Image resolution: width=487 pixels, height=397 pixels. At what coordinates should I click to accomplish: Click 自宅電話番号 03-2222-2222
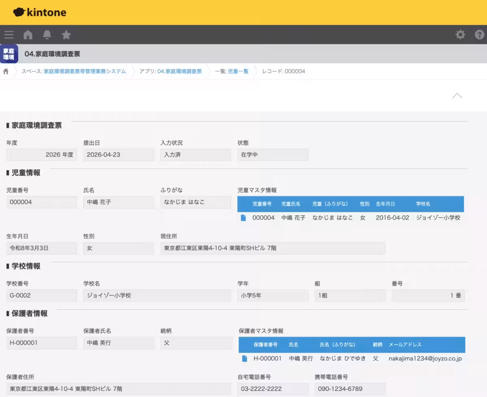[x=273, y=389]
